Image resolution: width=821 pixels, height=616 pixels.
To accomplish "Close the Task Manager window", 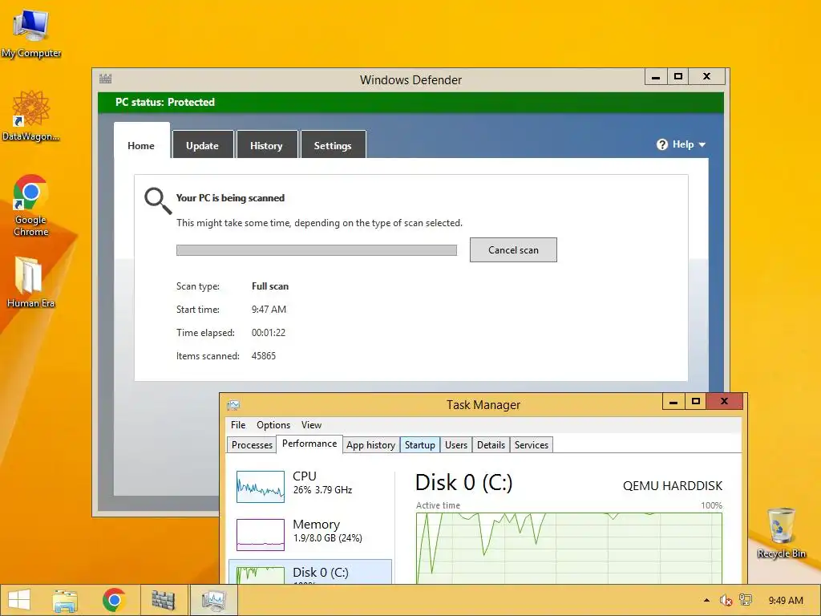I will [725, 401].
